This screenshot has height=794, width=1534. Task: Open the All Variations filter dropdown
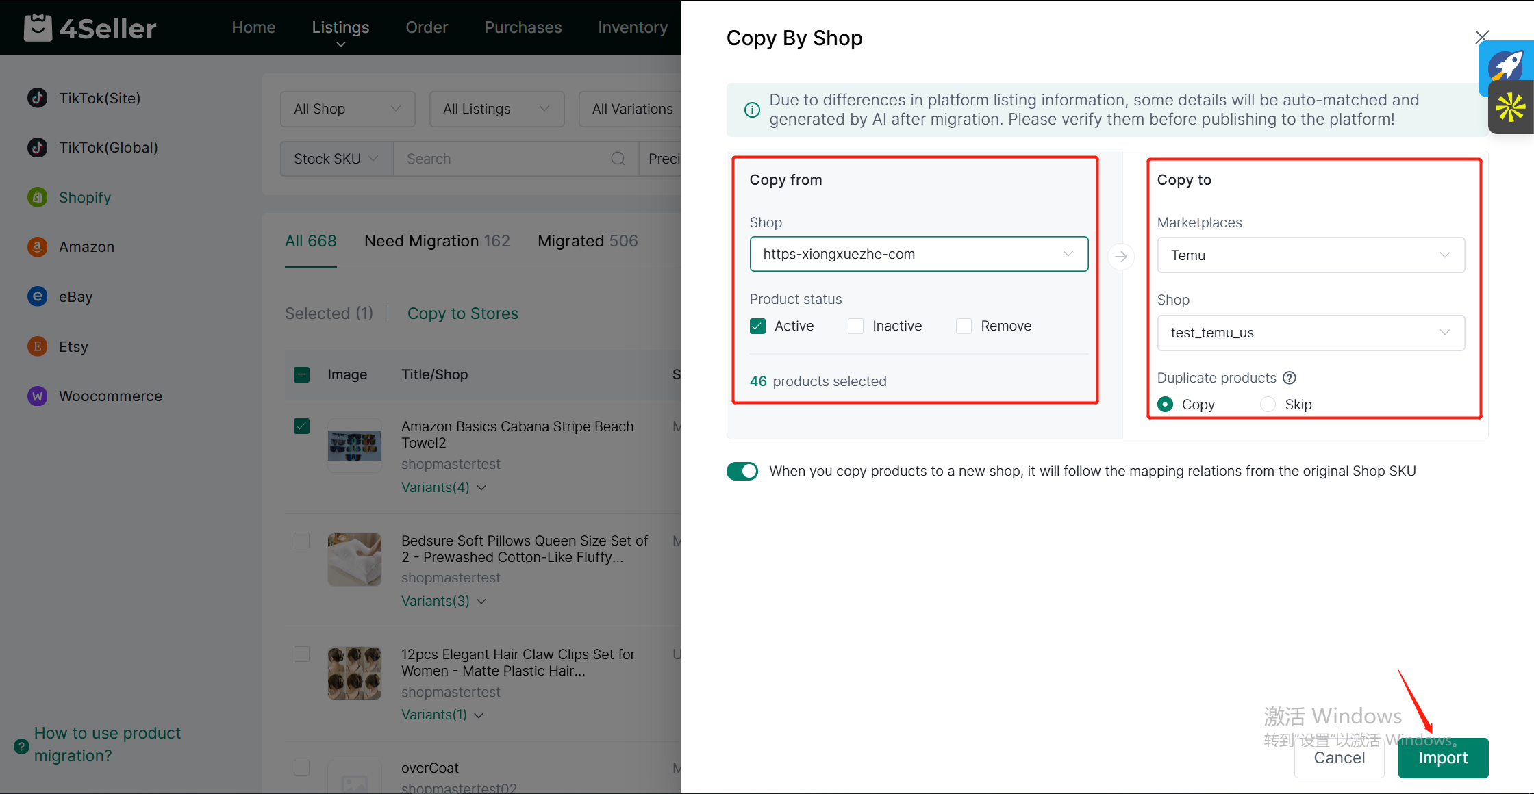point(630,109)
